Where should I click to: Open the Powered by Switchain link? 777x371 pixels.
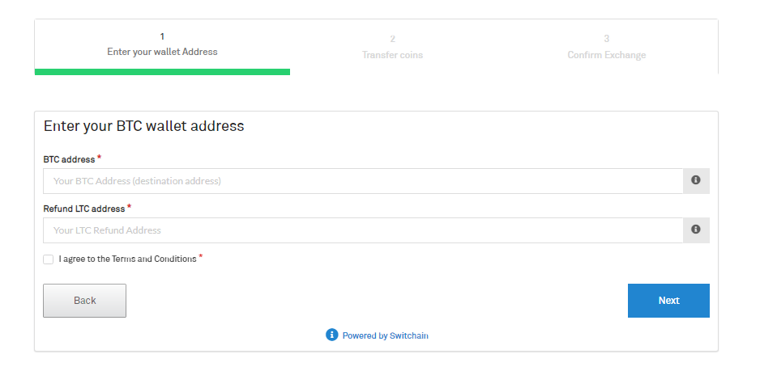coord(385,335)
